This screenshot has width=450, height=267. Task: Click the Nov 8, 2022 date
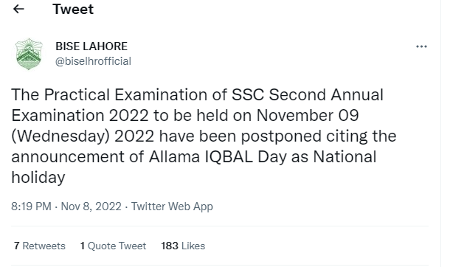91,207
